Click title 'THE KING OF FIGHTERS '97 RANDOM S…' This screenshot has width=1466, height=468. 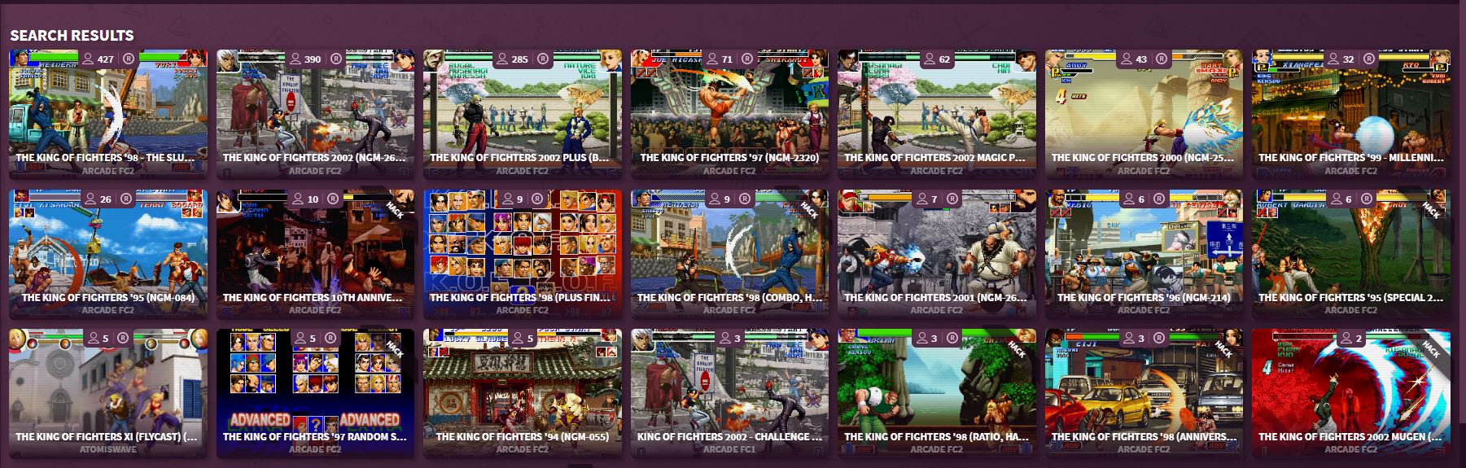click(x=314, y=437)
